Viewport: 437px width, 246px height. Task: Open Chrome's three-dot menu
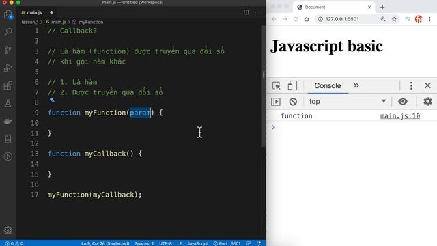[x=429, y=19]
